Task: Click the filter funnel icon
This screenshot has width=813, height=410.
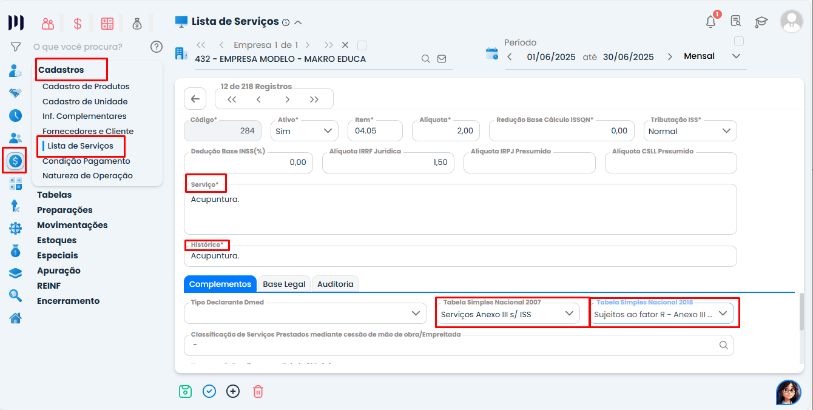Action: pyautogui.click(x=16, y=47)
